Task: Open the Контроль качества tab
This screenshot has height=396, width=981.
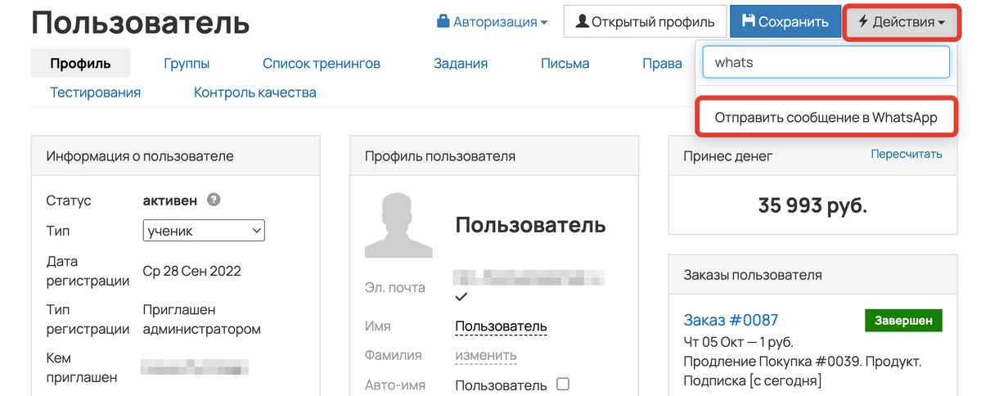Action: click(254, 92)
